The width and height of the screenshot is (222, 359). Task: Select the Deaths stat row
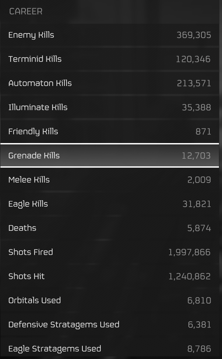(x=109, y=228)
